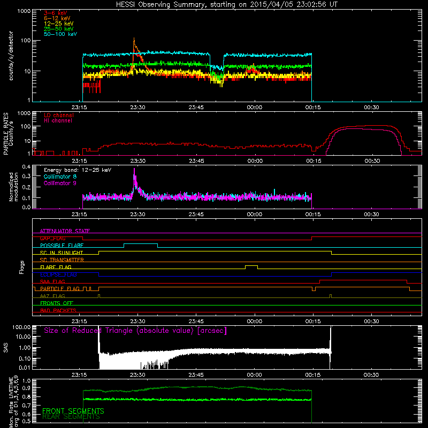Click the 23:30 time tick under the counts panel
The image size is (428, 428).
coord(137,108)
